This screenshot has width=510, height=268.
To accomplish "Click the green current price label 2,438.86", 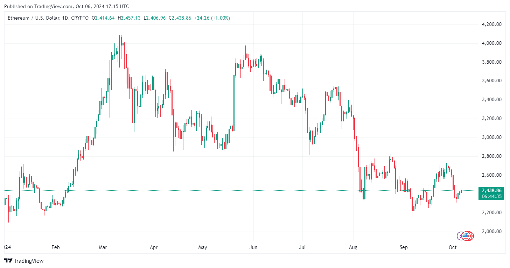I will 491,190.
